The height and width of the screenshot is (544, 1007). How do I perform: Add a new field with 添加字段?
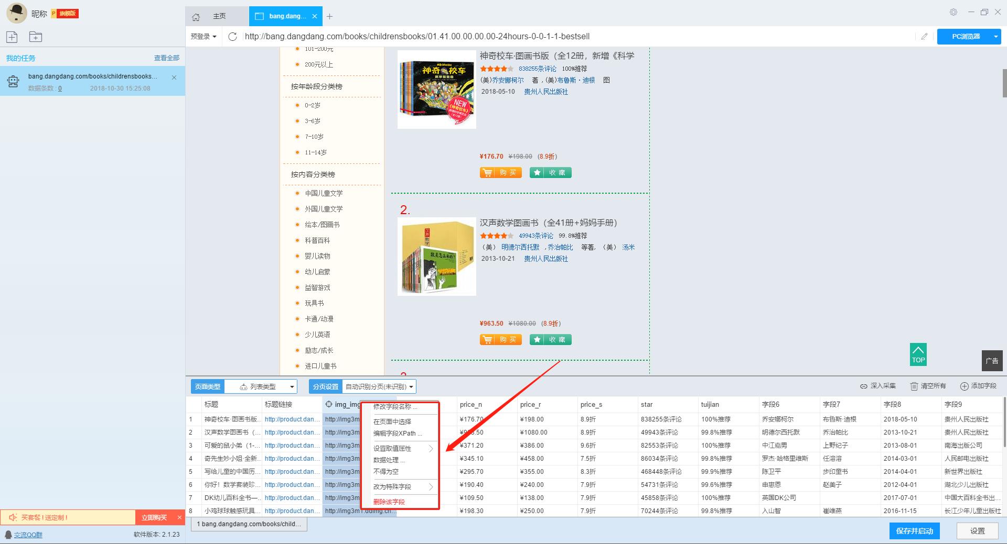coord(979,386)
